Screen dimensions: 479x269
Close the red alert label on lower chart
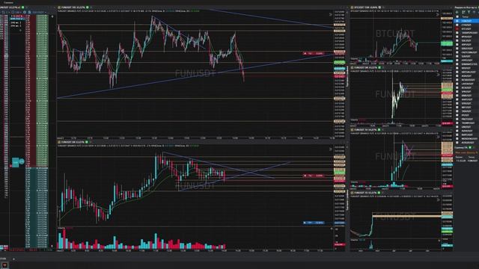click(305, 176)
